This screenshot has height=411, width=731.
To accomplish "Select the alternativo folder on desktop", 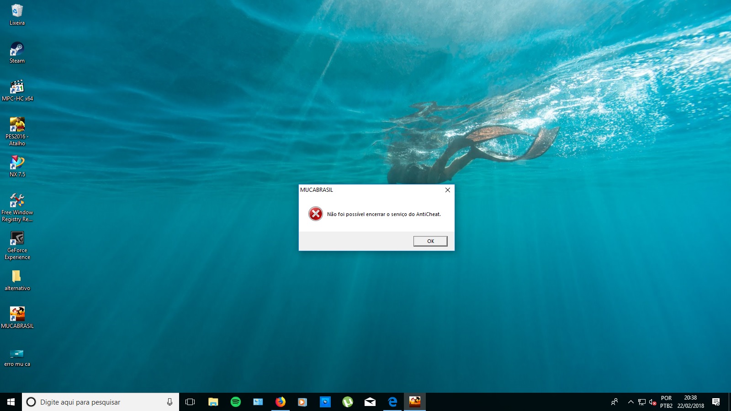I will pyautogui.click(x=17, y=277).
